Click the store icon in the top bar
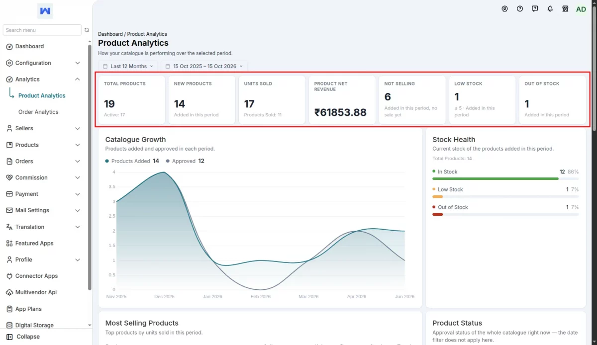Screen dimensions: 597x345 pos(565,9)
